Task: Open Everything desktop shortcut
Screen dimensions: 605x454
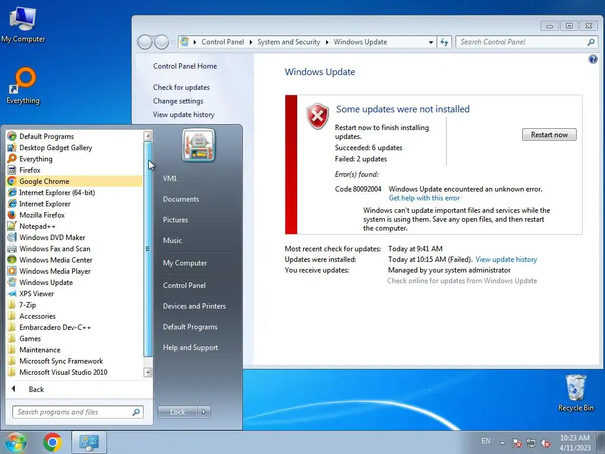Action: click(x=23, y=86)
